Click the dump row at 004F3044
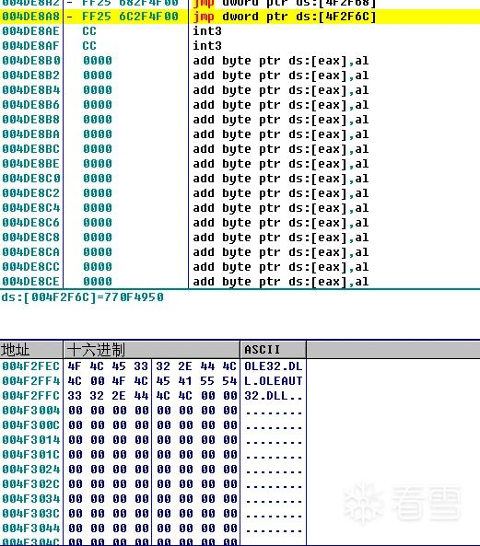 pyautogui.click(x=153, y=529)
